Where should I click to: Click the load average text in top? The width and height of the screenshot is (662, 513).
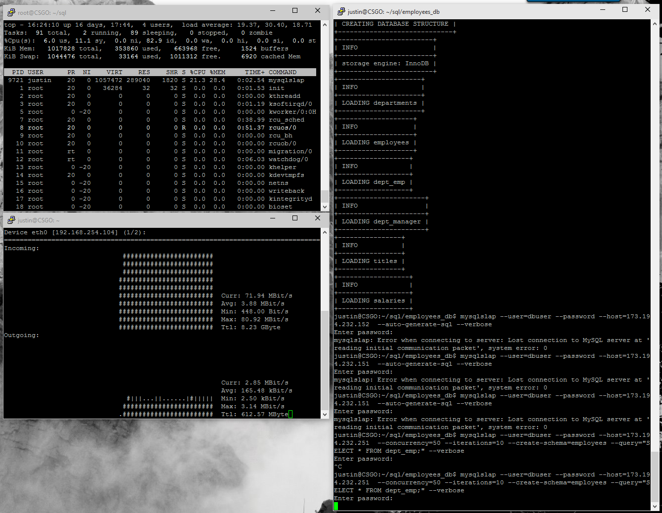coord(247,25)
